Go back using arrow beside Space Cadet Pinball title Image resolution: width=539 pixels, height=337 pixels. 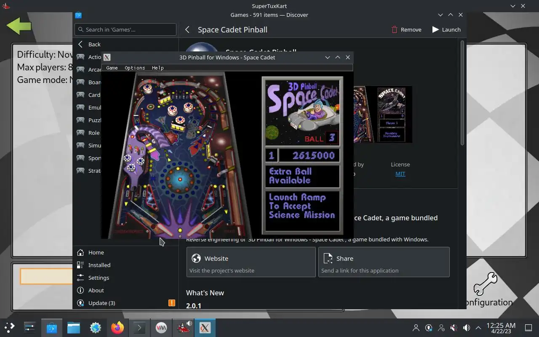point(187,29)
